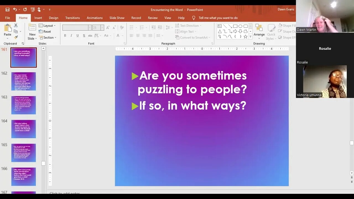The width and height of the screenshot is (354, 199).
Task: Select the right arrow shape in the gallery
Action: point(235,31)
